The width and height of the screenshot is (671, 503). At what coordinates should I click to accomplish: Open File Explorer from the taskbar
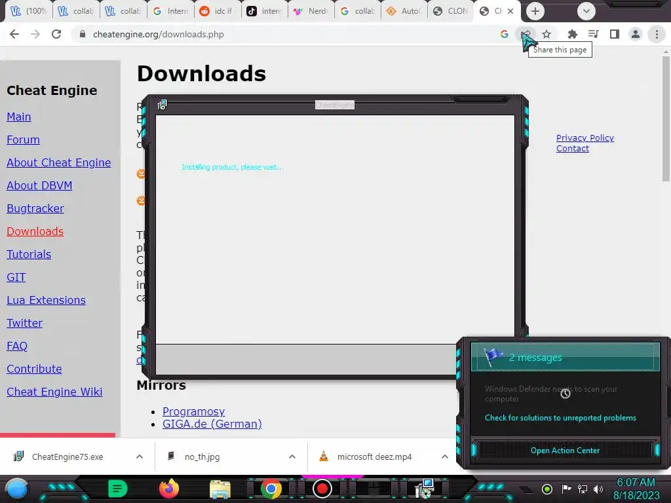click(220, 489)
